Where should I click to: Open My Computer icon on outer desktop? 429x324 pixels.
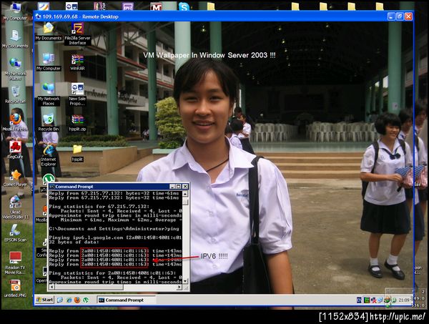[15, 11]
